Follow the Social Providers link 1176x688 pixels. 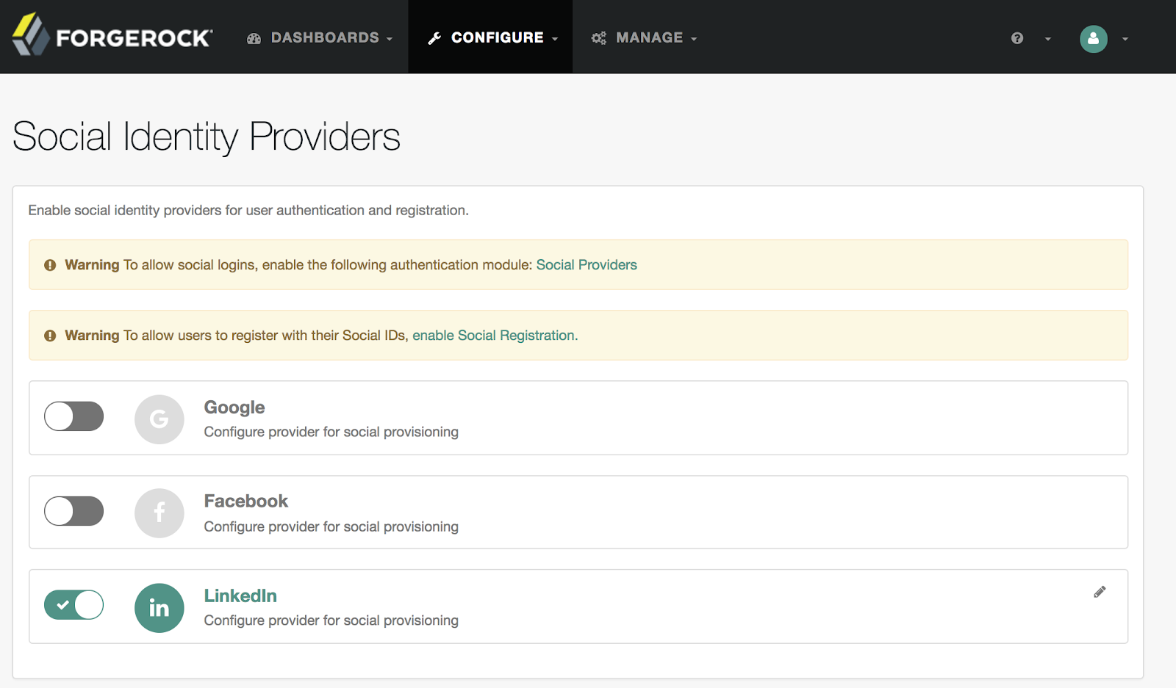[587, 265]
